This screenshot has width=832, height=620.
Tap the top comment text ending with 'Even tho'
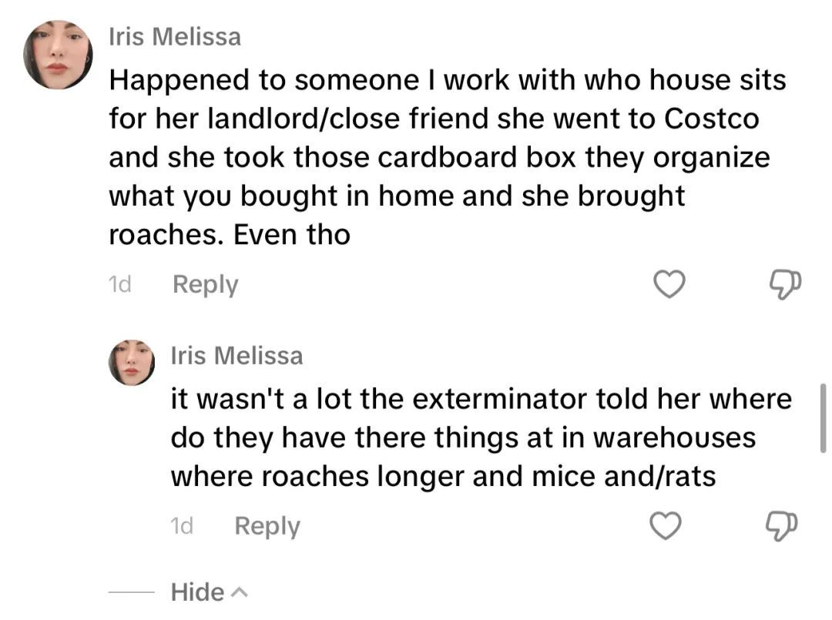[448, 157]
